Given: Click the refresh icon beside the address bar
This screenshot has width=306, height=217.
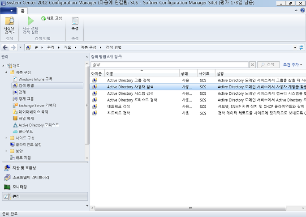Looking at the screenshot, I should (301, 47).
